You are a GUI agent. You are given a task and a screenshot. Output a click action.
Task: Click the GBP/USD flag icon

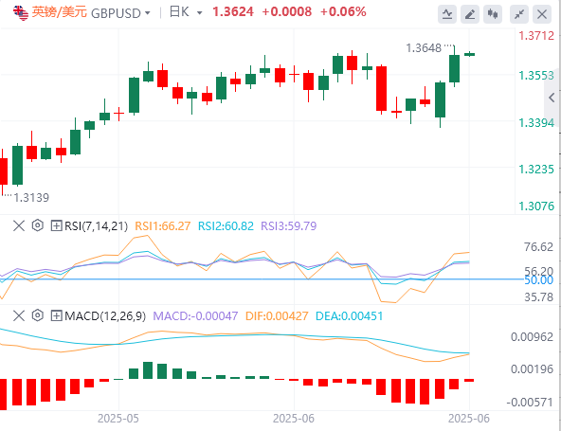point(21,13)
